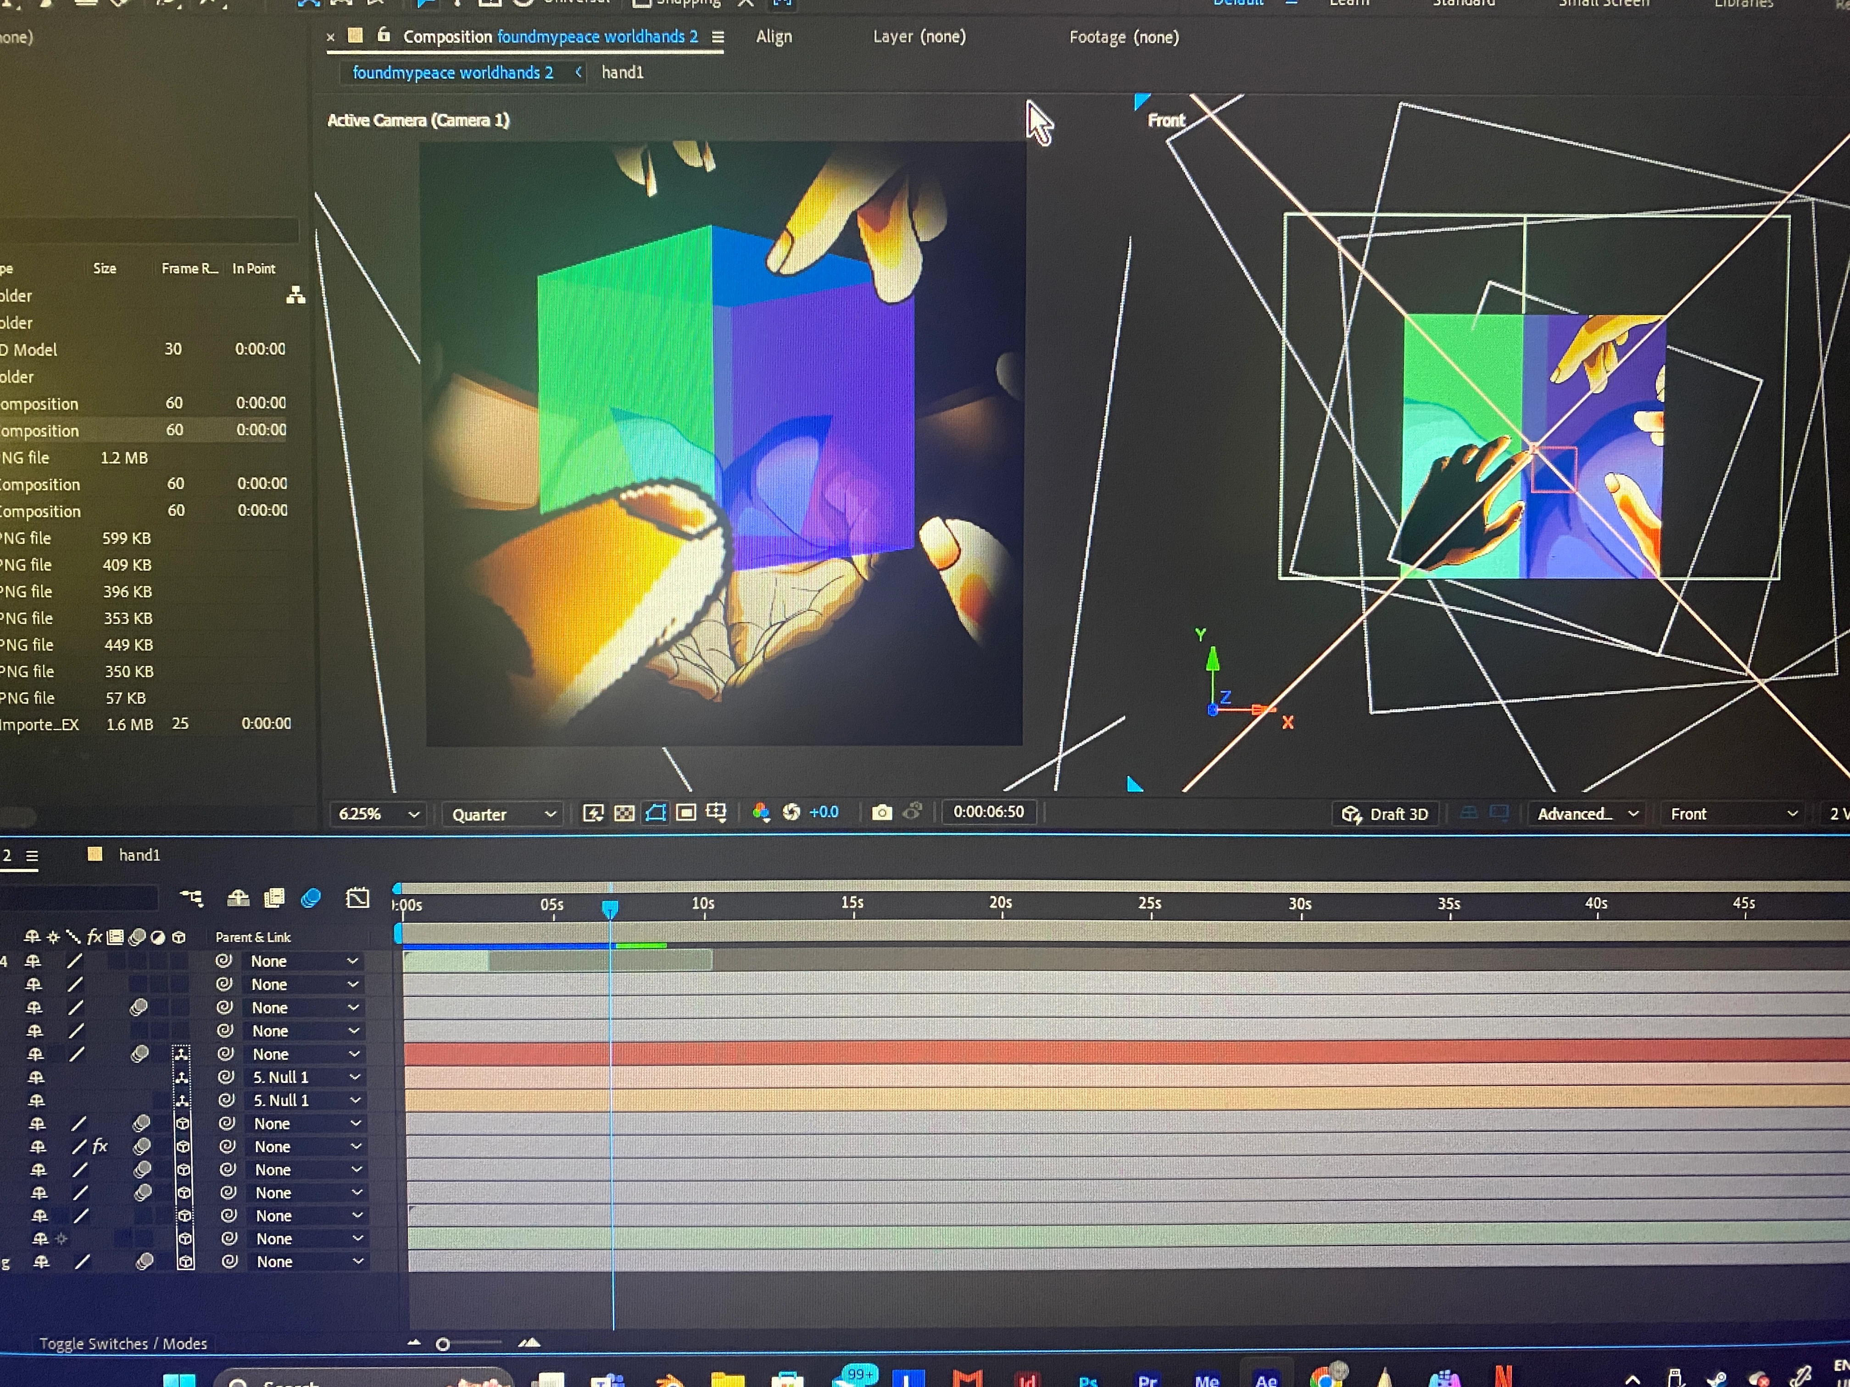The image size is (1850, 1387).
Task: Switch to the hand1 timeline tab
Action: click(139, 855)
